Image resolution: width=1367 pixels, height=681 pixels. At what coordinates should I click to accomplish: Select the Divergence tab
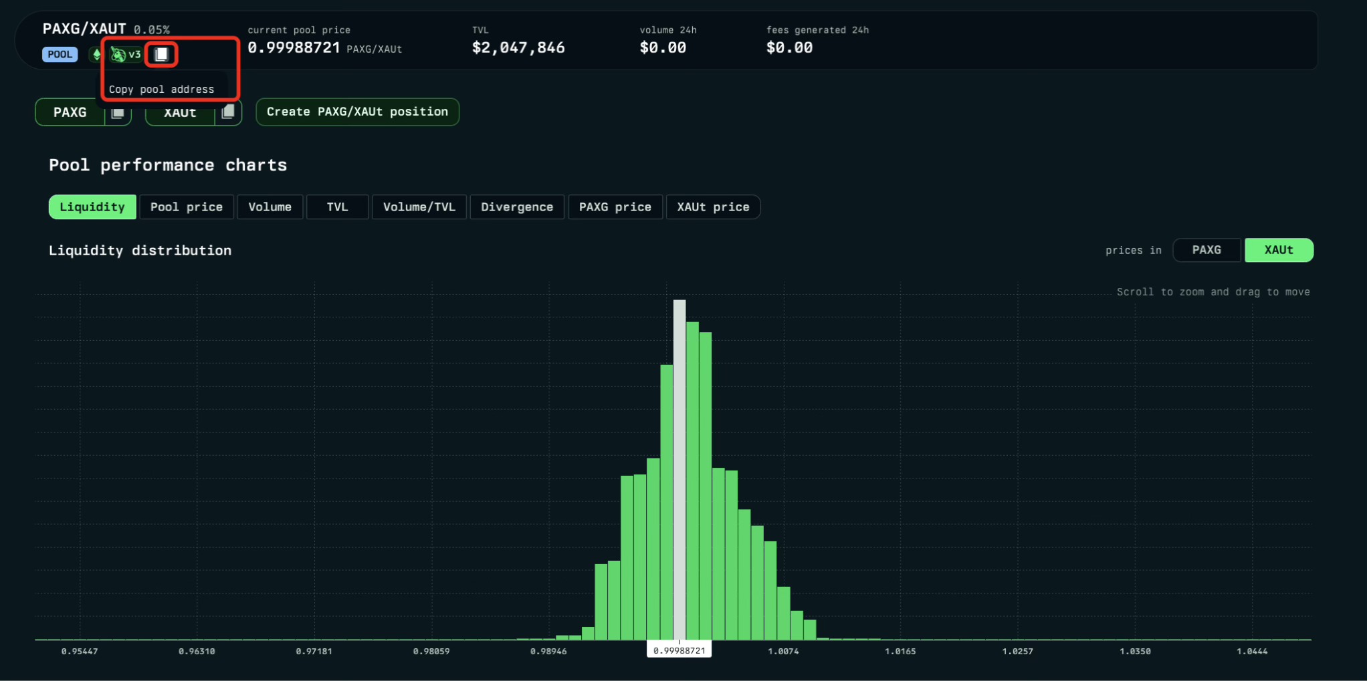point(516,207)
